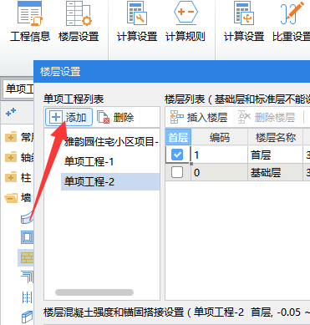This screenshot has height=325, width=310.
Task: Click the greyed 删除楼层 button
Action: pos(267,117)
